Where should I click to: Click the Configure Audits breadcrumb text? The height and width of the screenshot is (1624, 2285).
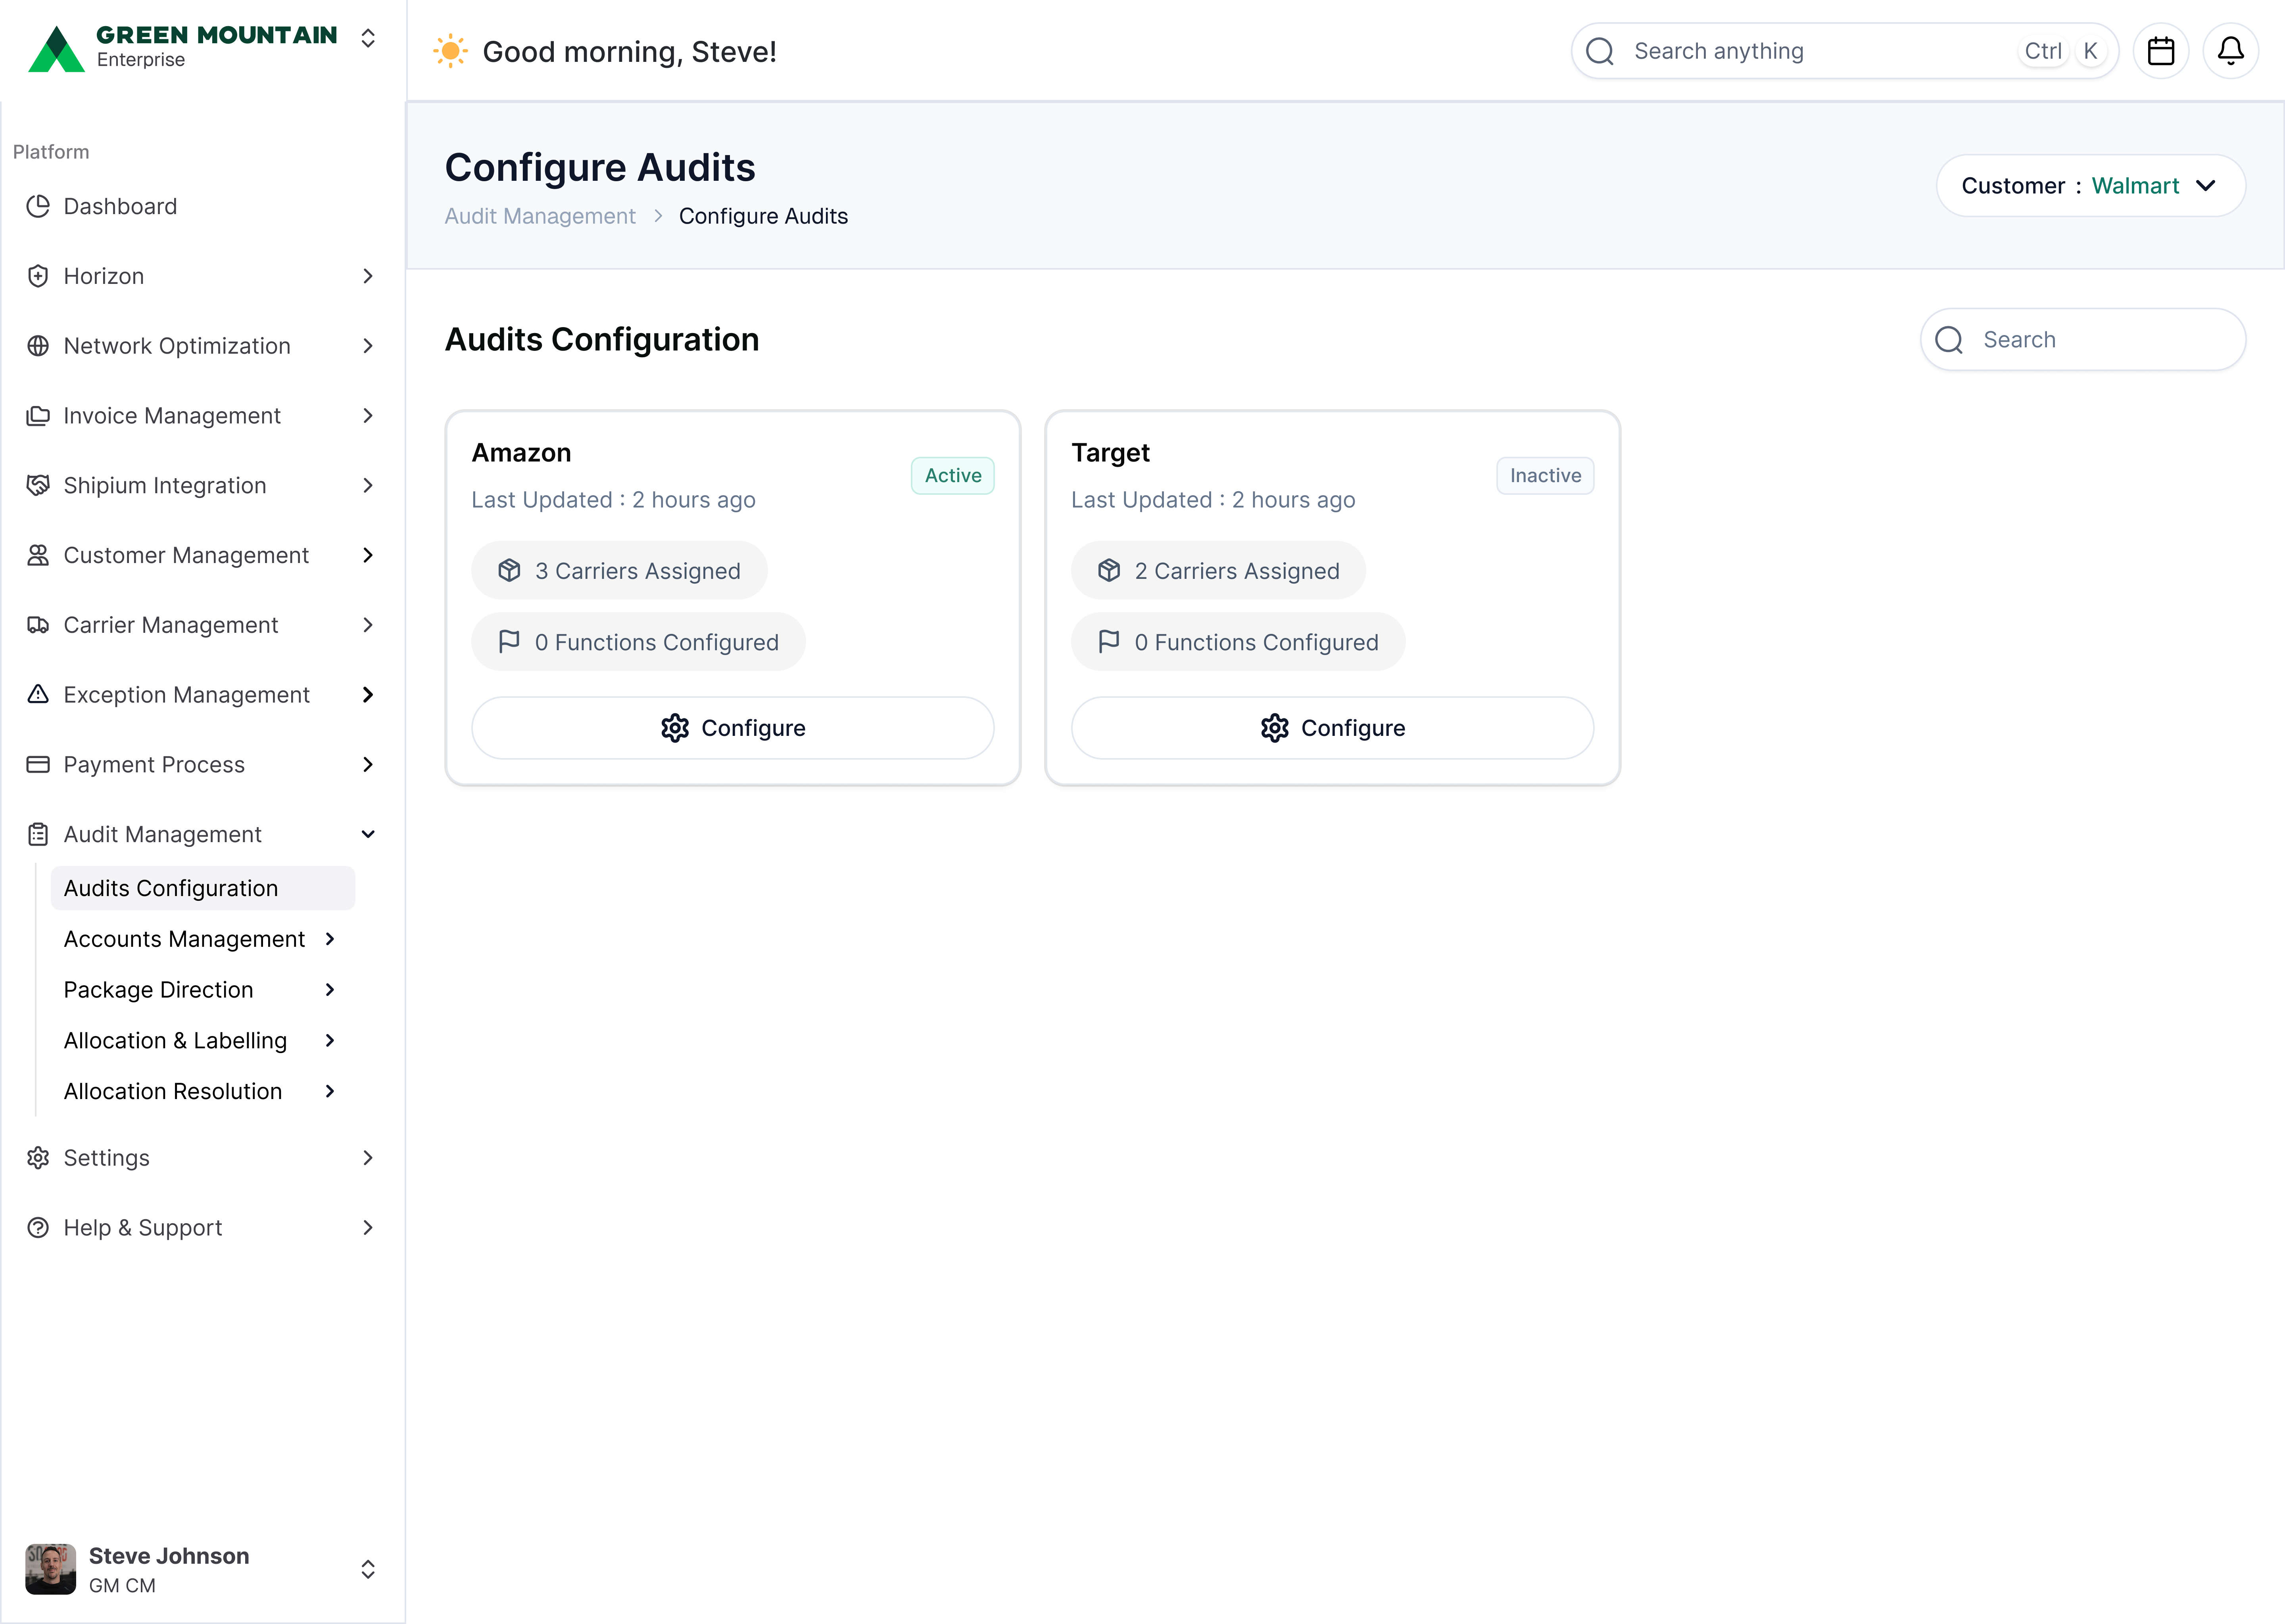(763, 216)
